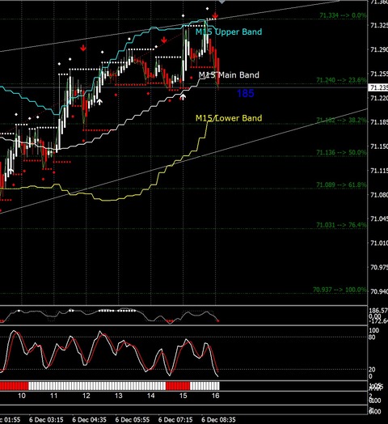Select Fibonacci level 71.240 --> 23.6%
The image size is (388, 424).
(x=341, y=80)
